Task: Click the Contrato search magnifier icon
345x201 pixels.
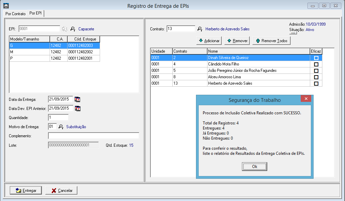Action: pos(200,29)
